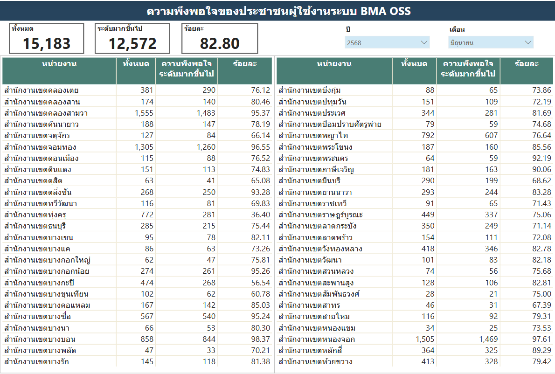
Task: Select row สำนักงานเขตป้อมปราบศัตรูพ่าย
Action: [415, 124]
